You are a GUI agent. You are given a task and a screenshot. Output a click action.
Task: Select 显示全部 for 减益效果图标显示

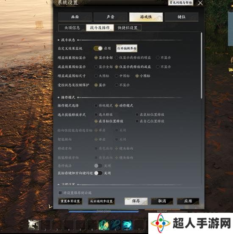[104, 67]
